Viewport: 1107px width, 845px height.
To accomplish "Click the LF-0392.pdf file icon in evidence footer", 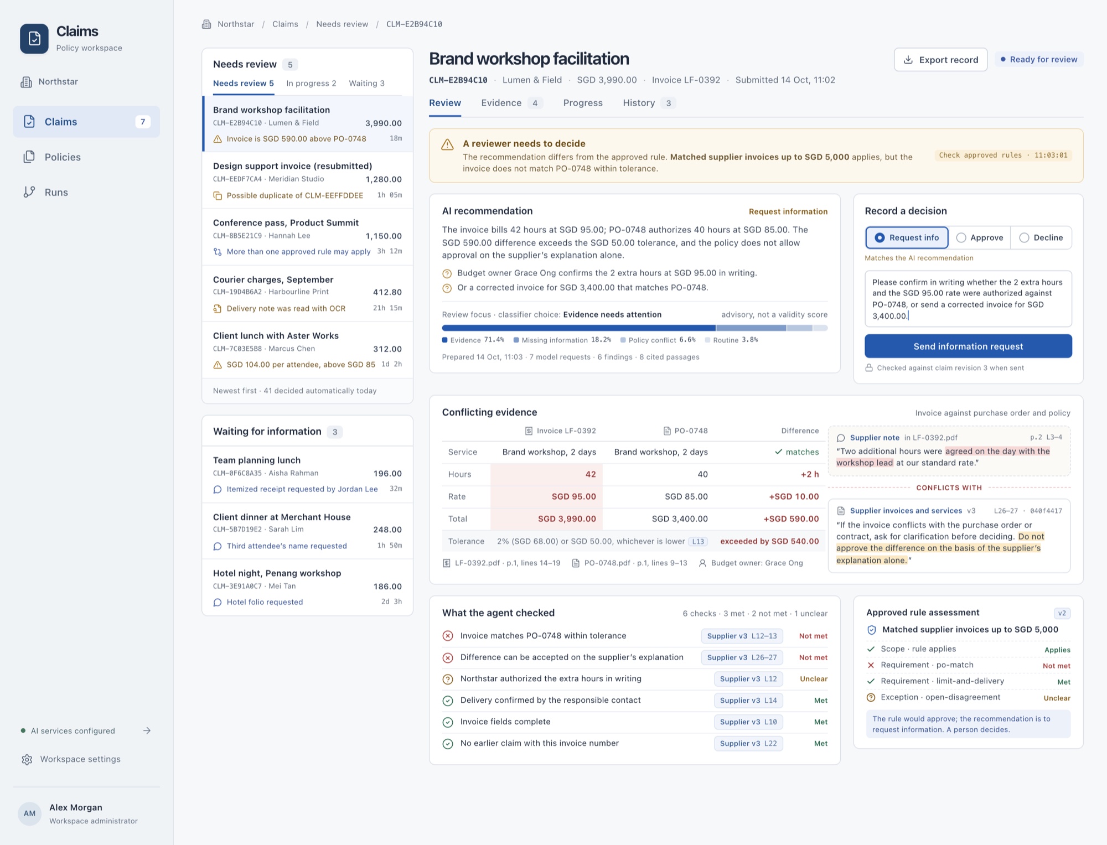I will (447, 563).
